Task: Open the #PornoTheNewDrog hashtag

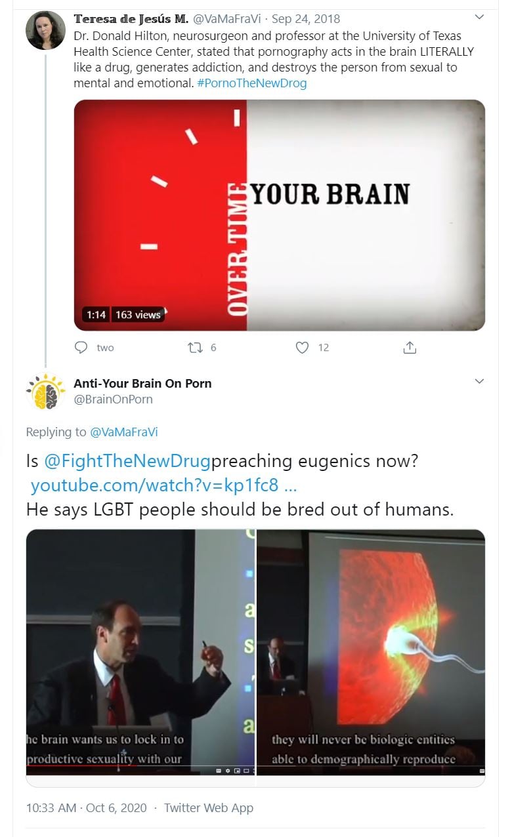Action: (x=251, y=83)
